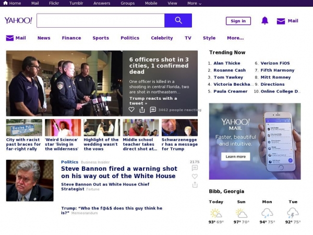Open Steve Bannon warning shot headline

coord(119,172)
